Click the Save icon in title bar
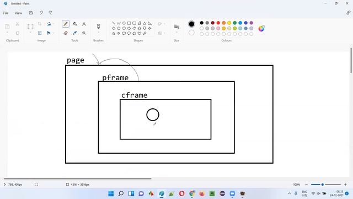353x199 pixels. [x=31, y=13]
